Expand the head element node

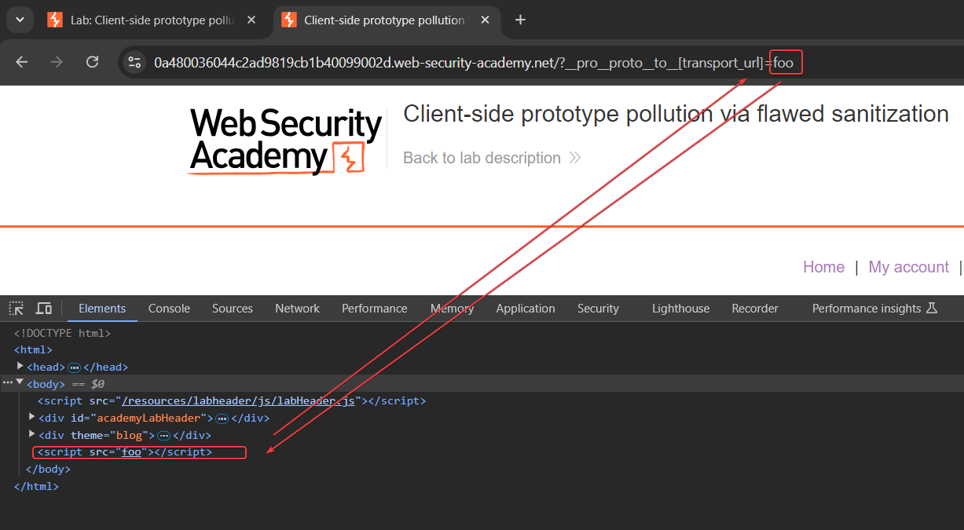pos(20,367)
